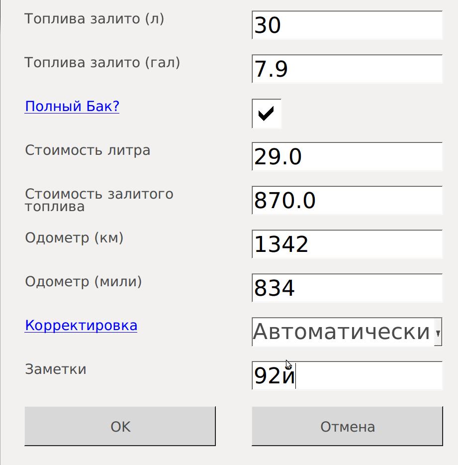Click the Отмена button

pos(347,427)
